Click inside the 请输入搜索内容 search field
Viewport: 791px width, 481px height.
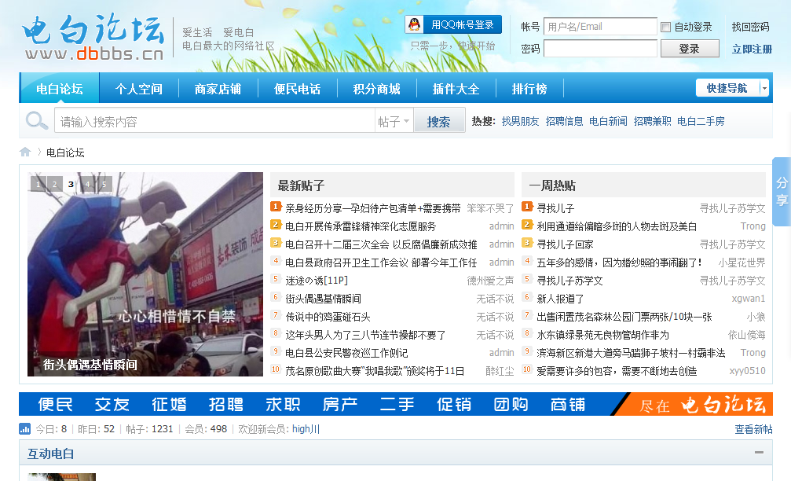click(x=196, y=121)
